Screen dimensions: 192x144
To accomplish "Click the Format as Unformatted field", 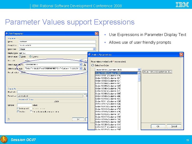I will point(50,96).
